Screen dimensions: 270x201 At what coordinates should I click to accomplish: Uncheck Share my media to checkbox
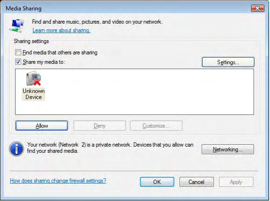pos(18,62)
